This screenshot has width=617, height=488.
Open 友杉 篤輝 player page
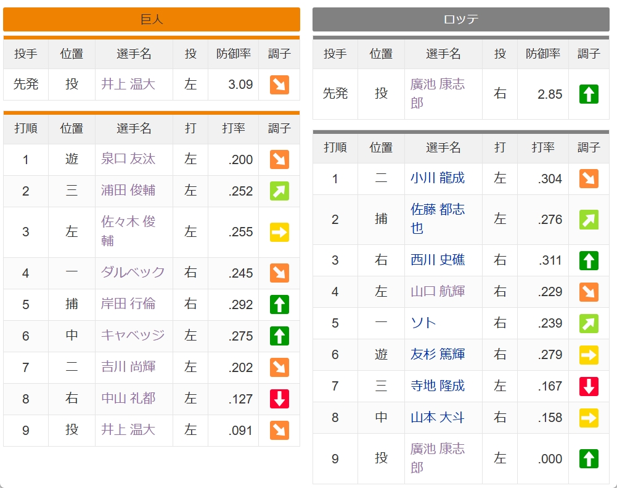coord(438,355)
